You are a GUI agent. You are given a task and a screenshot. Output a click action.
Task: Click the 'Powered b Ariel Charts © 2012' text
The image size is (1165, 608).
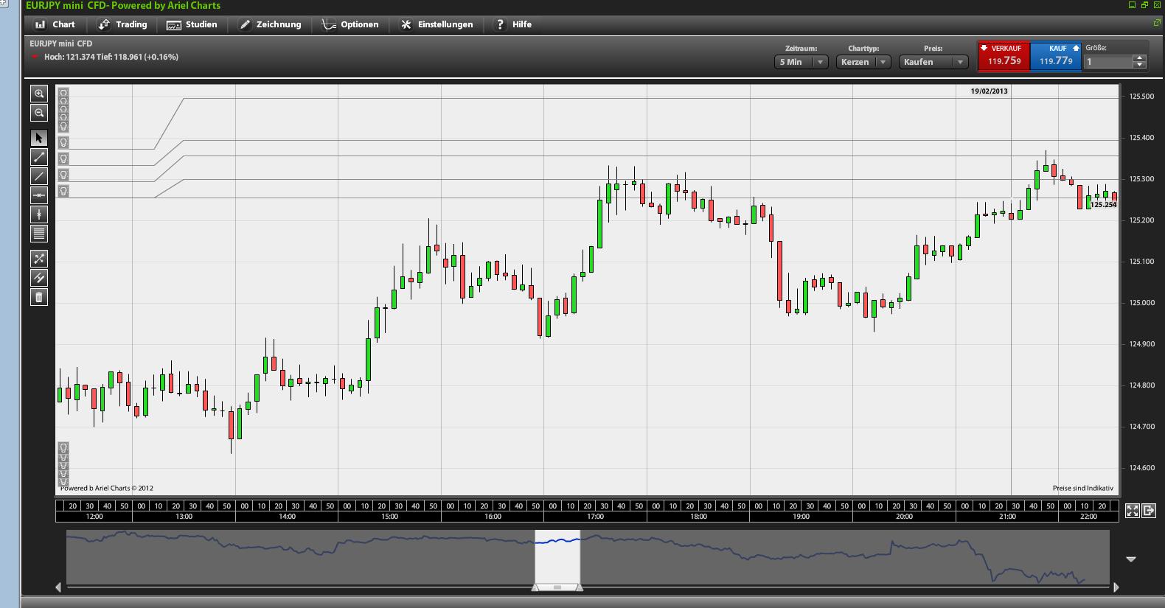[107, 488]
